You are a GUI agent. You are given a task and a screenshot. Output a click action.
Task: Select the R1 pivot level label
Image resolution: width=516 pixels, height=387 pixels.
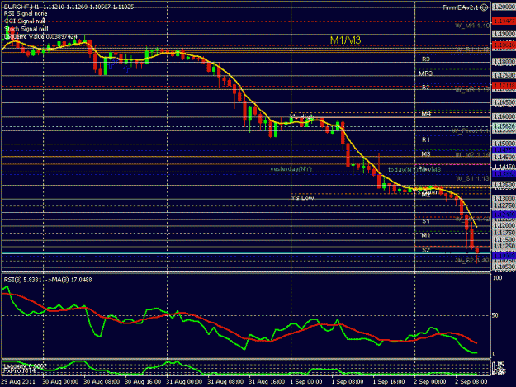point(426,139)
